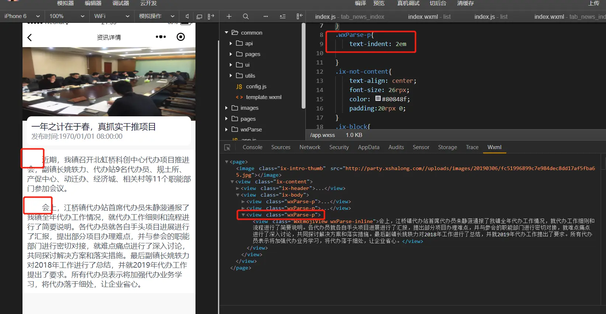Image resolution: width=606 pixels, height=314 pixels.
Task: Expand the images folder
Action: point(226,108)
